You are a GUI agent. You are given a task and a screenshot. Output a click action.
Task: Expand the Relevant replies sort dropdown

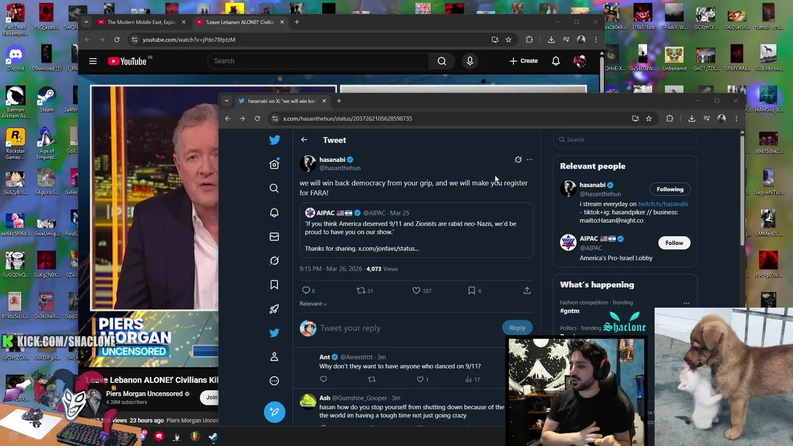(313, 304)
